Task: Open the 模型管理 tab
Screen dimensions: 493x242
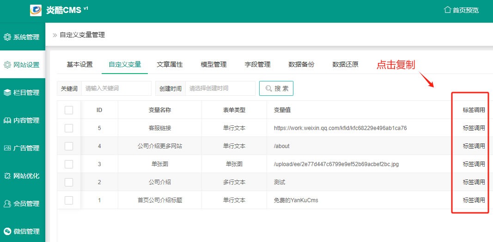Action: (214, 64)
